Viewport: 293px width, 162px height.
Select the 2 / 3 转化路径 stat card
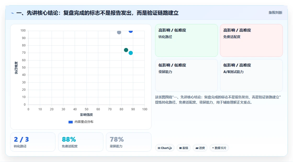click(x=33, y=142)
